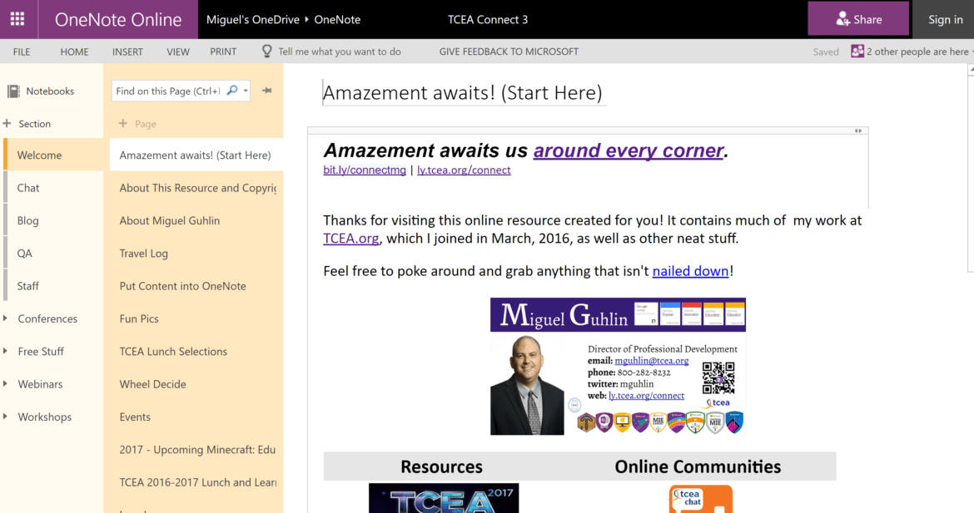Image resolution: width=974 pixels, height=513 pixels.
Task: Expand the Conferences section group
Action: [x=6, y=318]
